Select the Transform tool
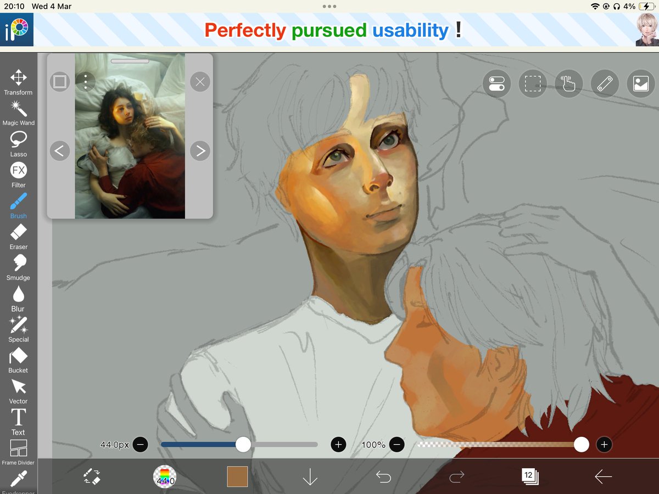The image size is (659, 494). (x=18, y=82)
